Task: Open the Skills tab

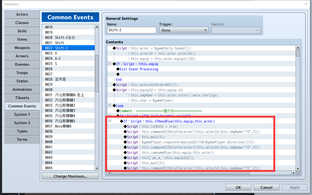Action: coord(22,31)
